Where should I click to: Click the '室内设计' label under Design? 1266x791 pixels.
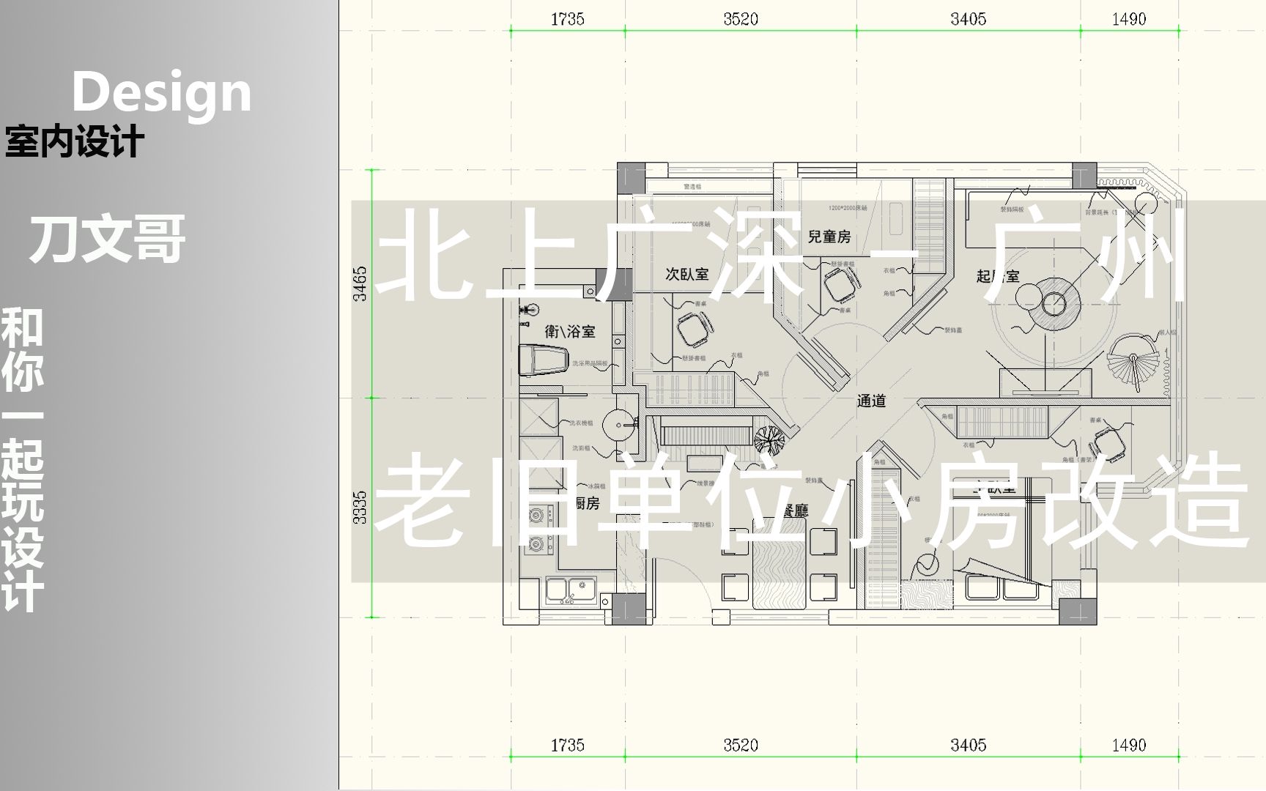click(x=75, y=141)
